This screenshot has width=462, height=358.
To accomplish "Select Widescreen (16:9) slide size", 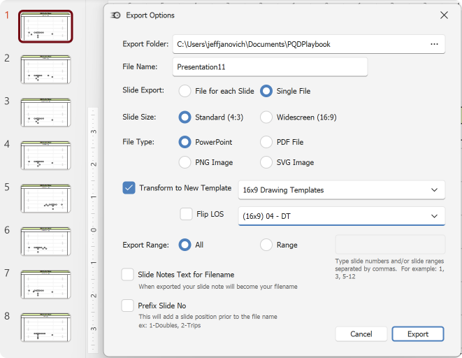I will 266,117.
